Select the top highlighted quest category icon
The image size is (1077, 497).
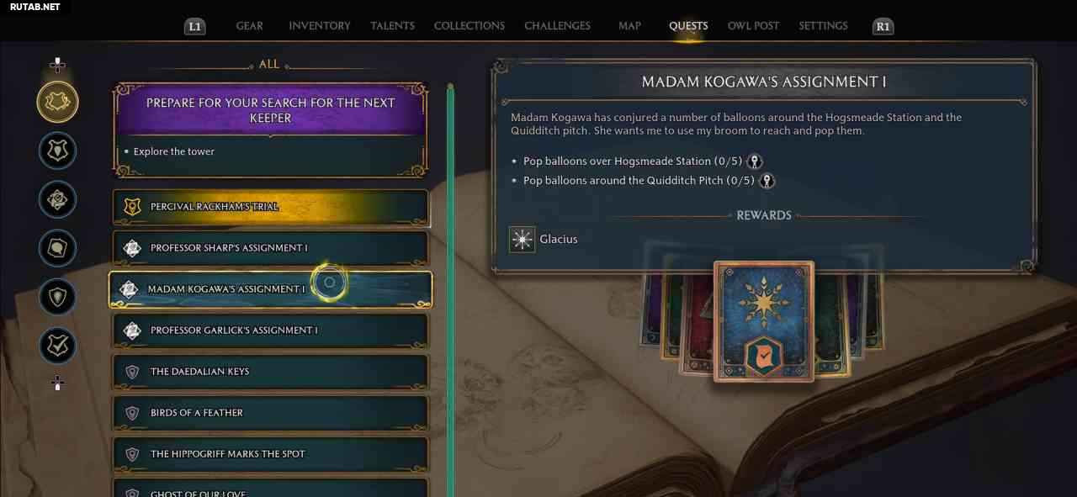[57, 103]
